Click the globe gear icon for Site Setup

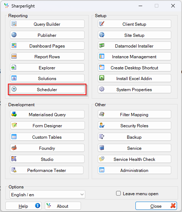click(x=102, y=35)
